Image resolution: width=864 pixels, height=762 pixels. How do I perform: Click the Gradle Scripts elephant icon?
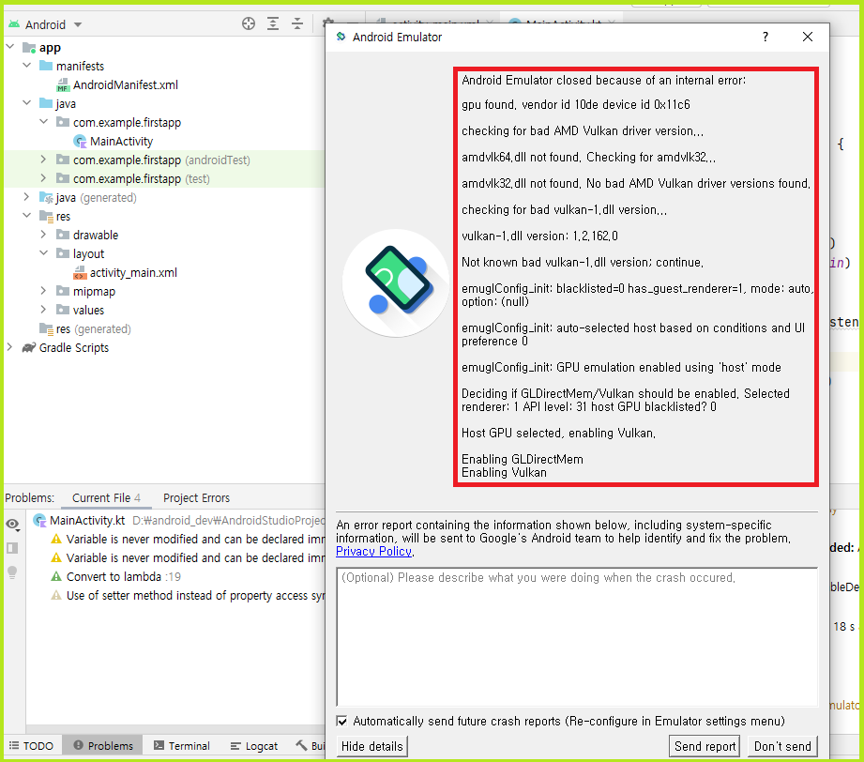coord(29,348)
